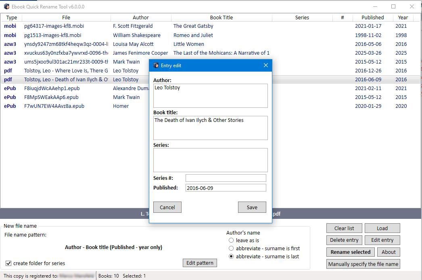Open the Edit entry dialog
The height and width of the screenshot is (280, 422).
pos(382,240)
